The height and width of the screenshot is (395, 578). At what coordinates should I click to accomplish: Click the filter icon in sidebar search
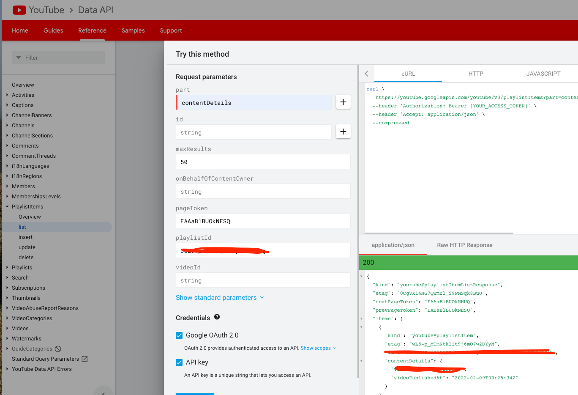click(x=19, y=58)
